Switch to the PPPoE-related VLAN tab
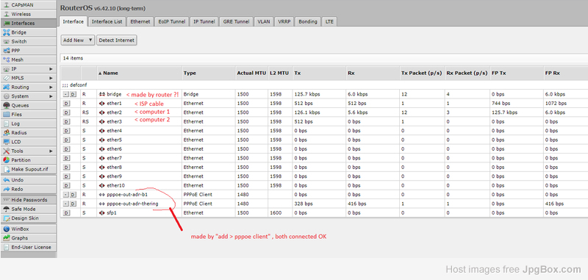The height and width of the screenshot is (280, 588). tap(264, 22)
